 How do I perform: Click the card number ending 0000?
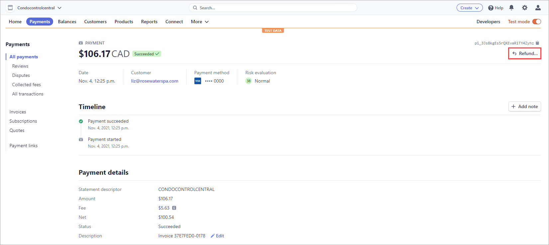click(x=214, y=81)
